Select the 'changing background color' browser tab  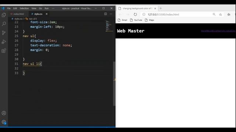[137, 8]
